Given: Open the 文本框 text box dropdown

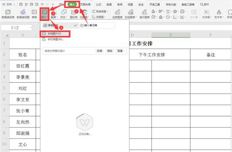Looking at the screenshot, I should point(207,14).
